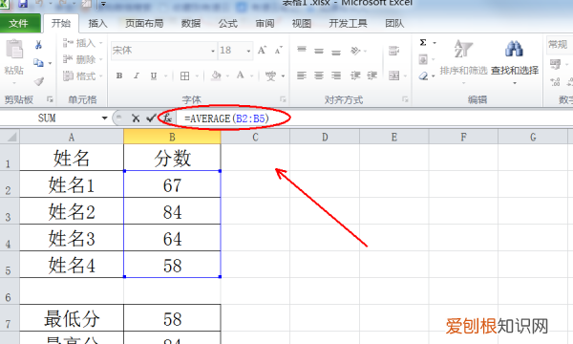Toggle underline formatting

pyautogui.click(x=154, y=75)
